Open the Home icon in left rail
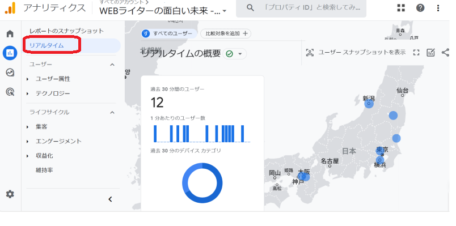Image resolution: width=456 pixels, height=226 pixels. click(x=10, y=33)
